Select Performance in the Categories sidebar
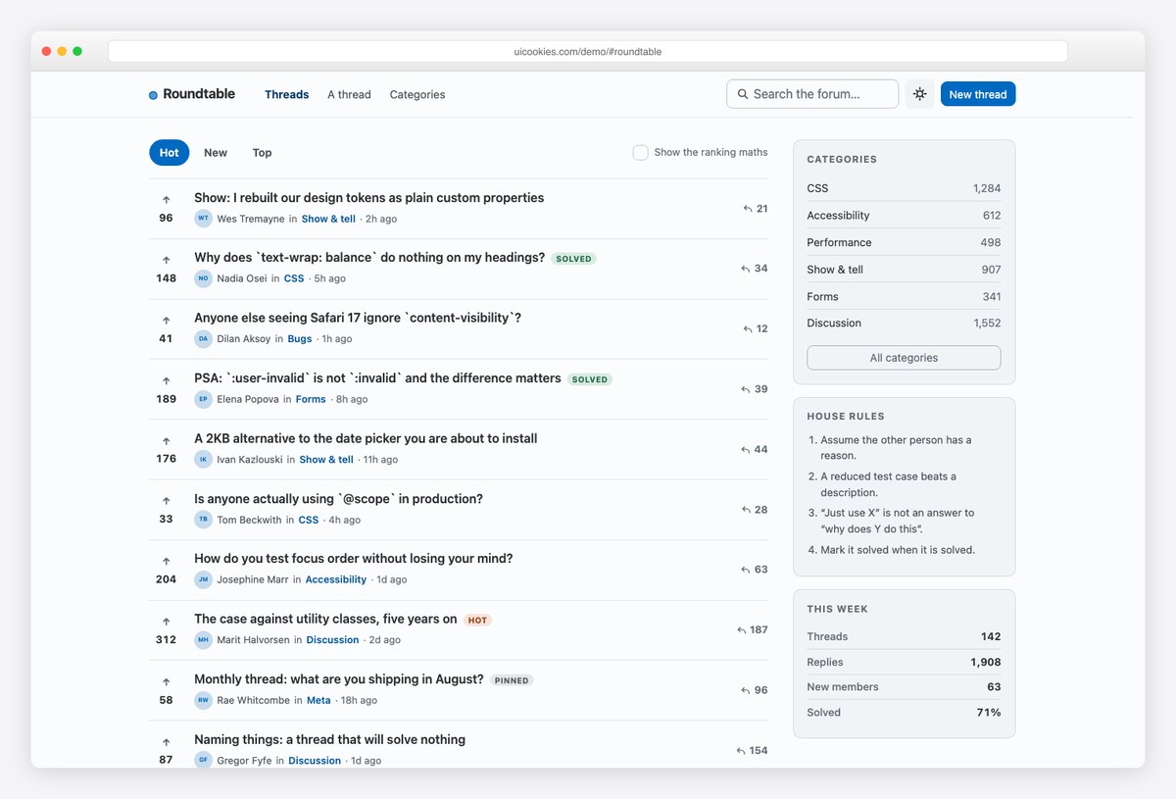 coord(904,242)
